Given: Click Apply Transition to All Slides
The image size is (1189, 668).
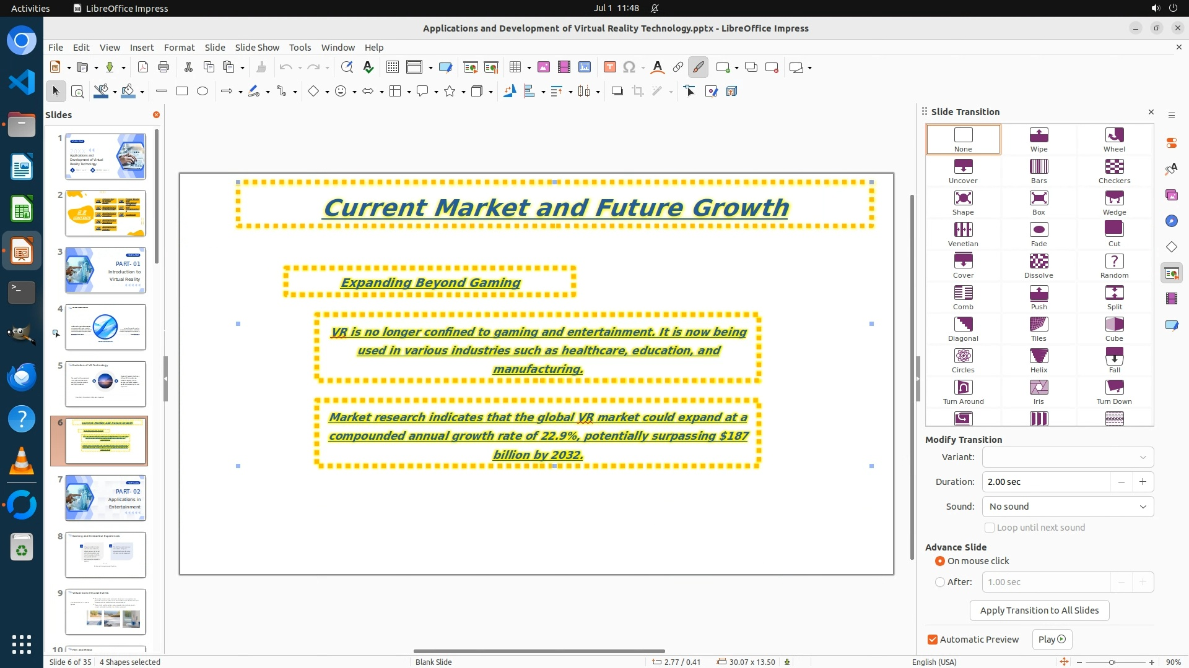Looking at the screenshot, I should (1039, 610).
